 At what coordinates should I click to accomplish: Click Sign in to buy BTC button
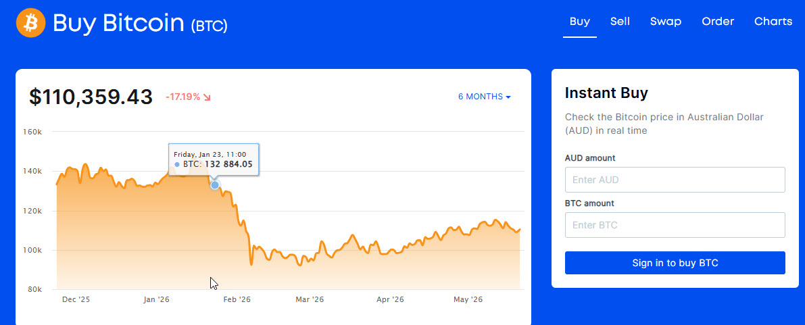click(675, 263)
